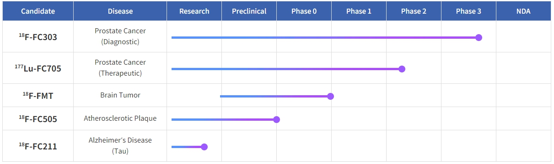Click the NDA column header
Screen dimensions: 554x164
[x=523, y=11]
